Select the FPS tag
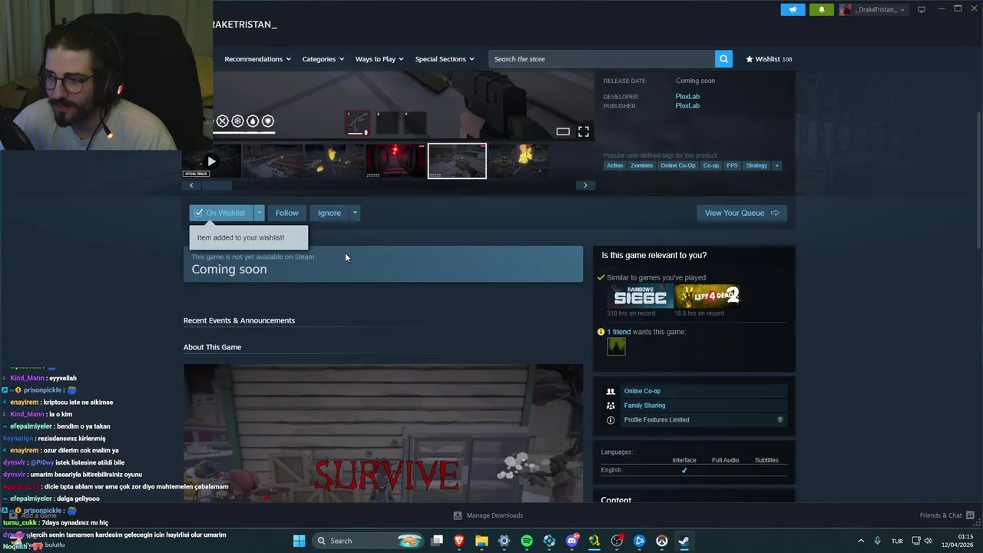The height and width of the screenshot is (553, 983). (732, 166)
